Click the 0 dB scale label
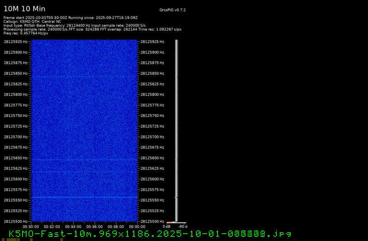This screenshot has width=368, height=241. tap(167, 226)
